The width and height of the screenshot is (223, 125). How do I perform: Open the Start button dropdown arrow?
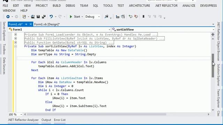pos(82,17)
